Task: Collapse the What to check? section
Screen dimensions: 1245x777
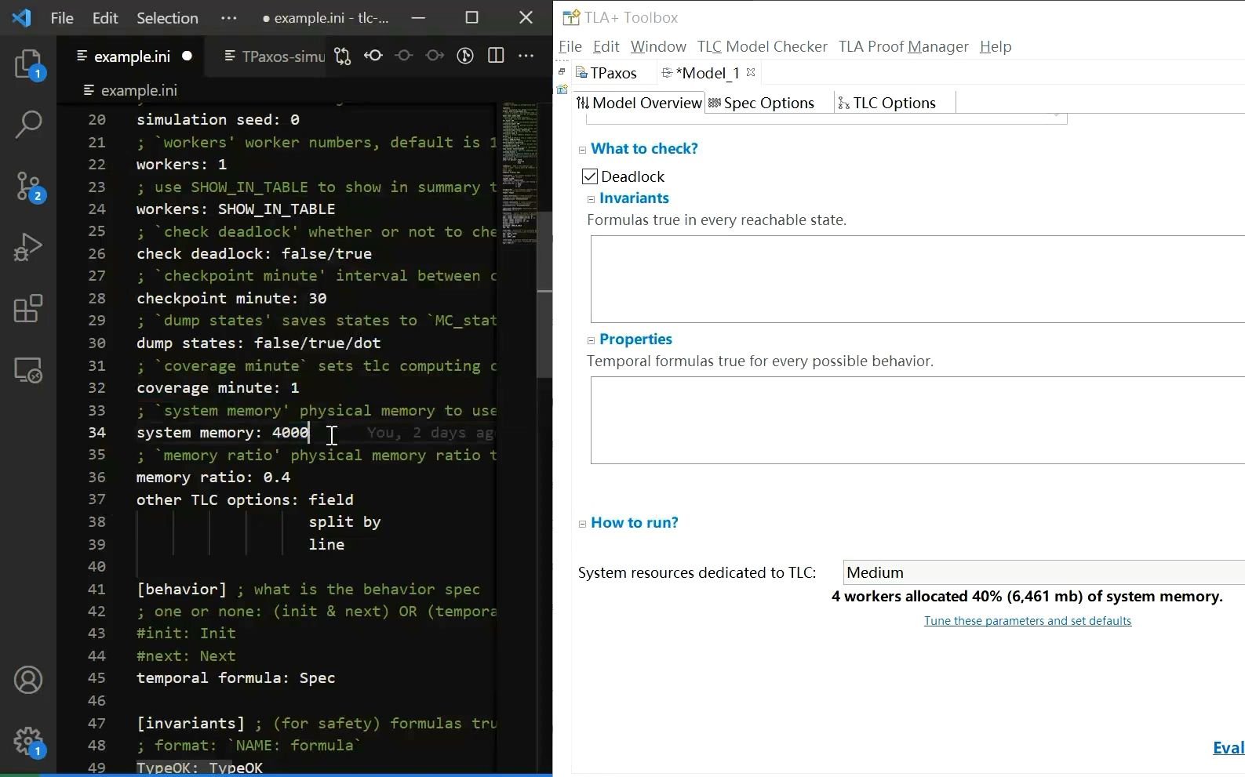Action: [582, 150]
